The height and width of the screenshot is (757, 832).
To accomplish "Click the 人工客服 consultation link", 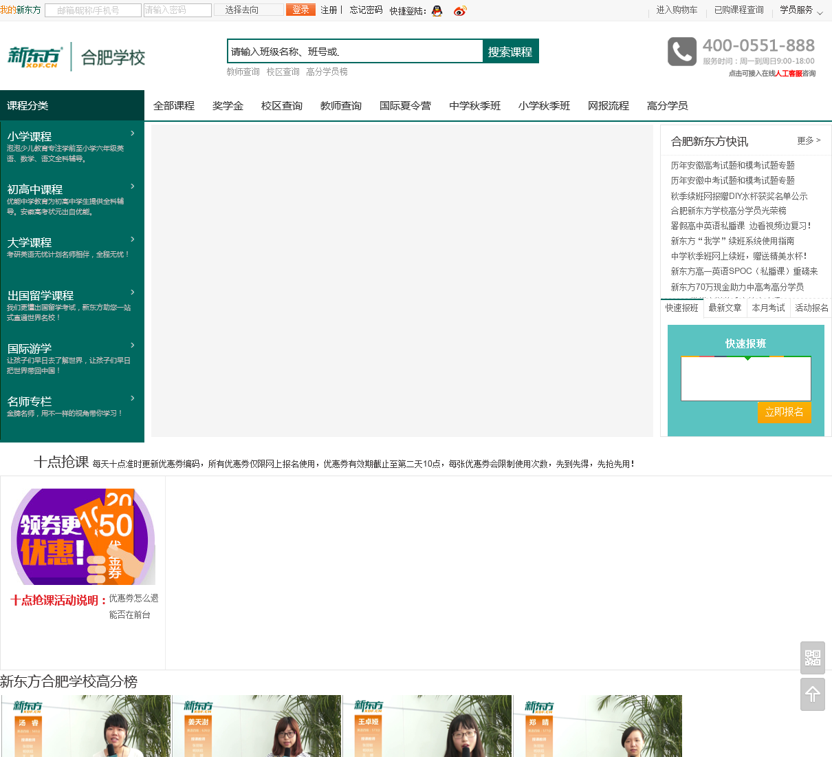I will pos(789,74).
